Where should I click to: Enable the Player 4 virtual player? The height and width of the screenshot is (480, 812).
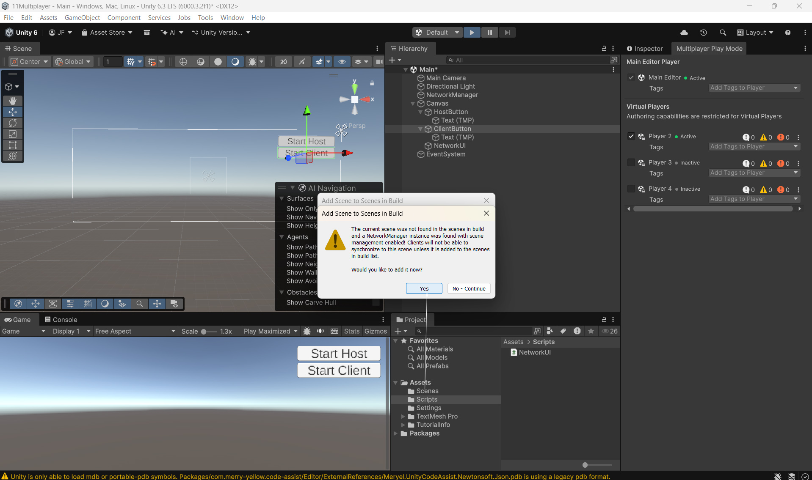[631, 189]
